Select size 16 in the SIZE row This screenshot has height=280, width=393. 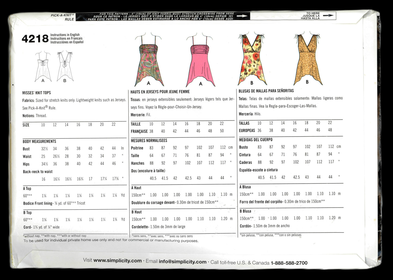click(78, 125)
